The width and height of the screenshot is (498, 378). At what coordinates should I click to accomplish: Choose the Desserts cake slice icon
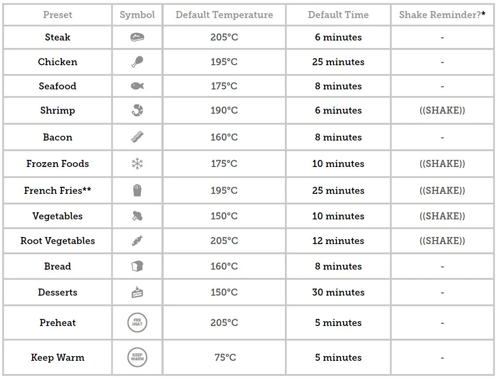[x=137, y=292]
